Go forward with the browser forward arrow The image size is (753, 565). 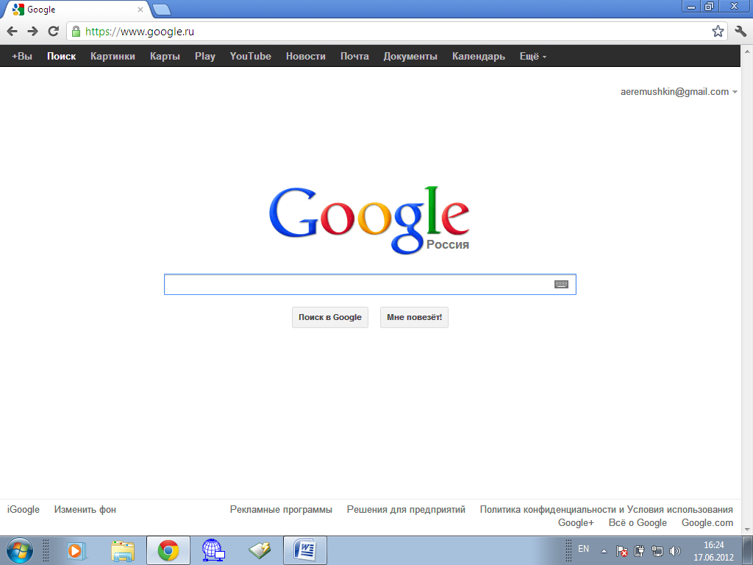(x=32, y=32)
